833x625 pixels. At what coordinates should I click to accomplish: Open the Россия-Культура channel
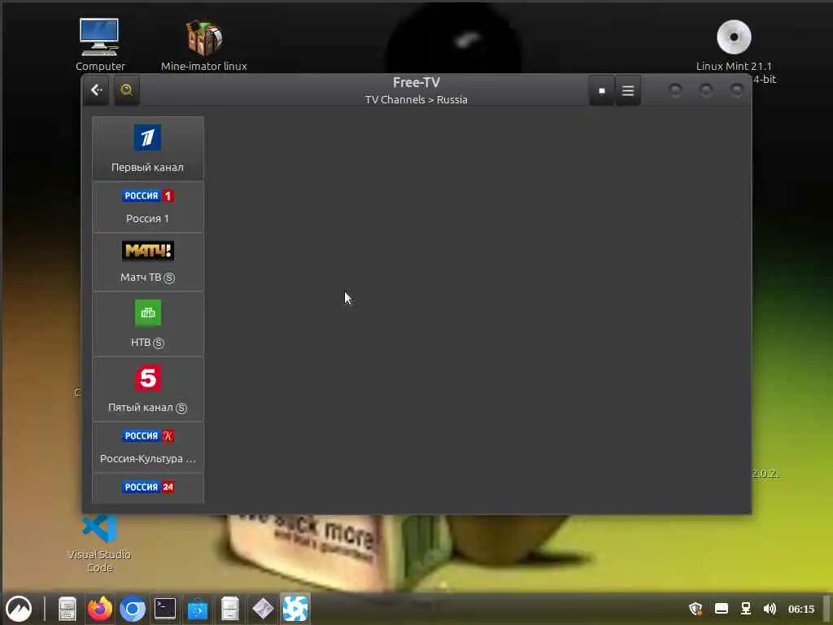click(148, 448)
